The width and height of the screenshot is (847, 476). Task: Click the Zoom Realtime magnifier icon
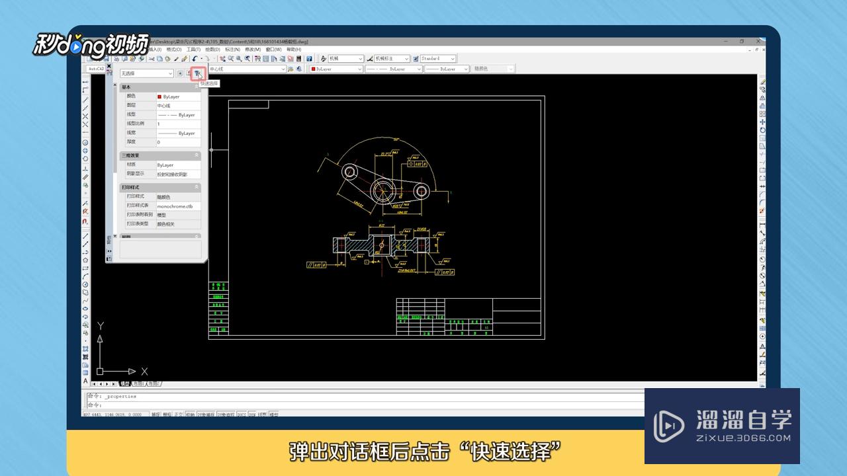point(230,59)
